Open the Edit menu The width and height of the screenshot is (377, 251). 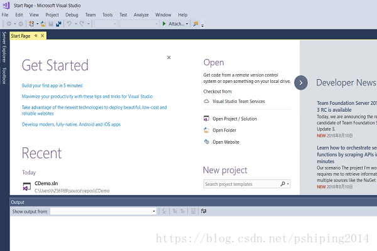point(19,14)
